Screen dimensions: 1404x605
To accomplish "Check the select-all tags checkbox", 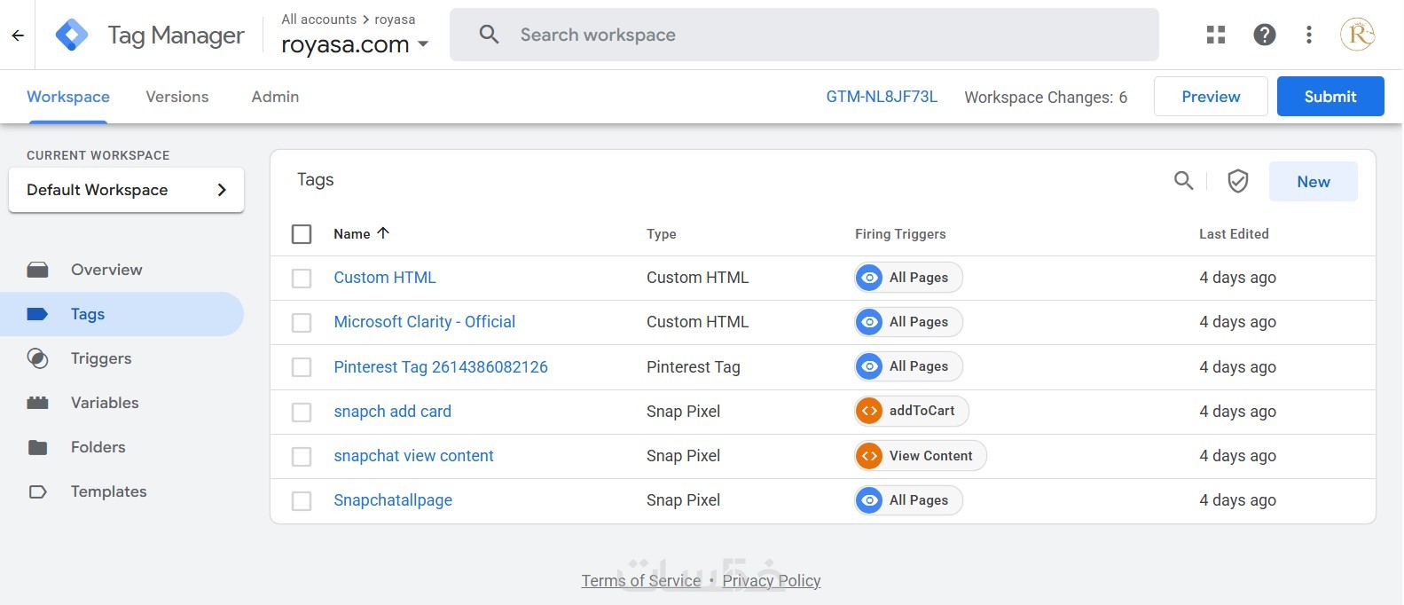I will click(302, 234).
